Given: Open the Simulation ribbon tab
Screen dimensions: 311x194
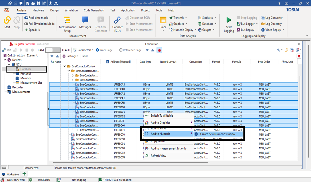Looking at the screenshot, I should pyautogui.click(x=71, y=10).
